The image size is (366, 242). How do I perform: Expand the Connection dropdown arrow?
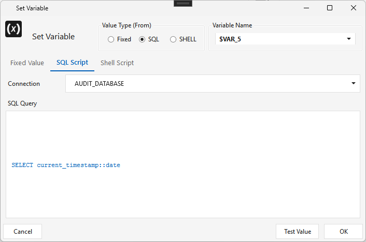(354, 83)
